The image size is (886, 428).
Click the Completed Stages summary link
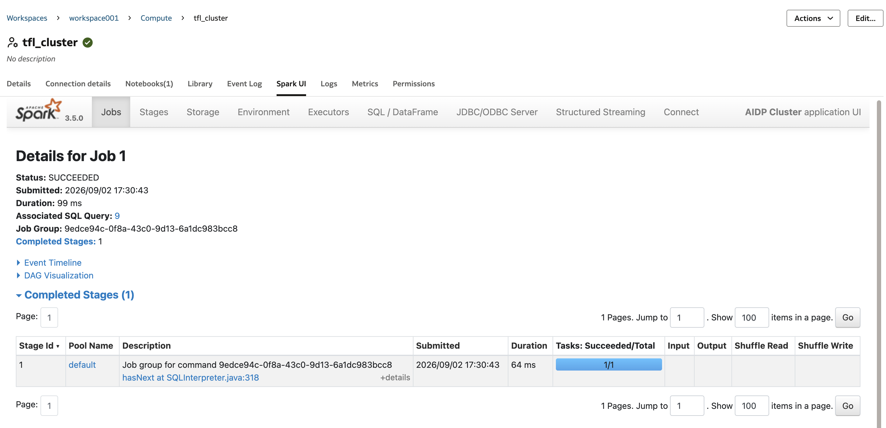56,241
